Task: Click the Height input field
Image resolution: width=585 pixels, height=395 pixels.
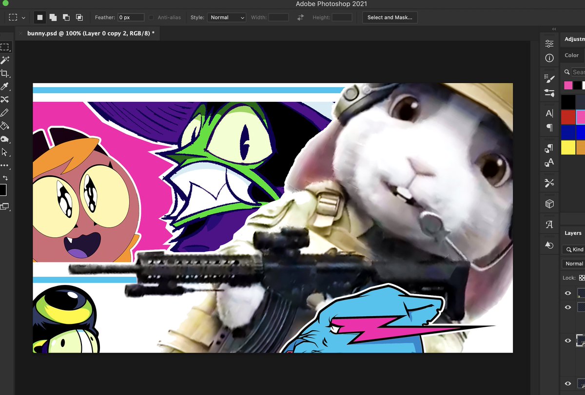Action: click(x=342, y=17)
